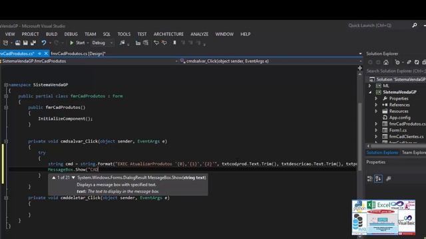Click the split editor plus icon

click(x=360, y=68)
